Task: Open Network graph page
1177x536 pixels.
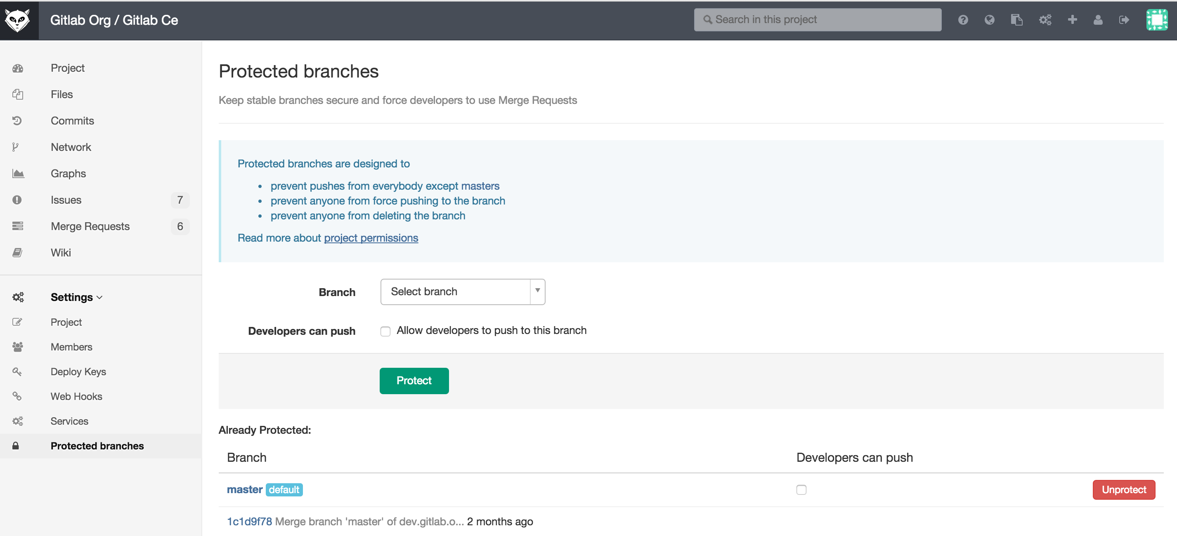Action: pyautogui.click(x=71, y=146)
